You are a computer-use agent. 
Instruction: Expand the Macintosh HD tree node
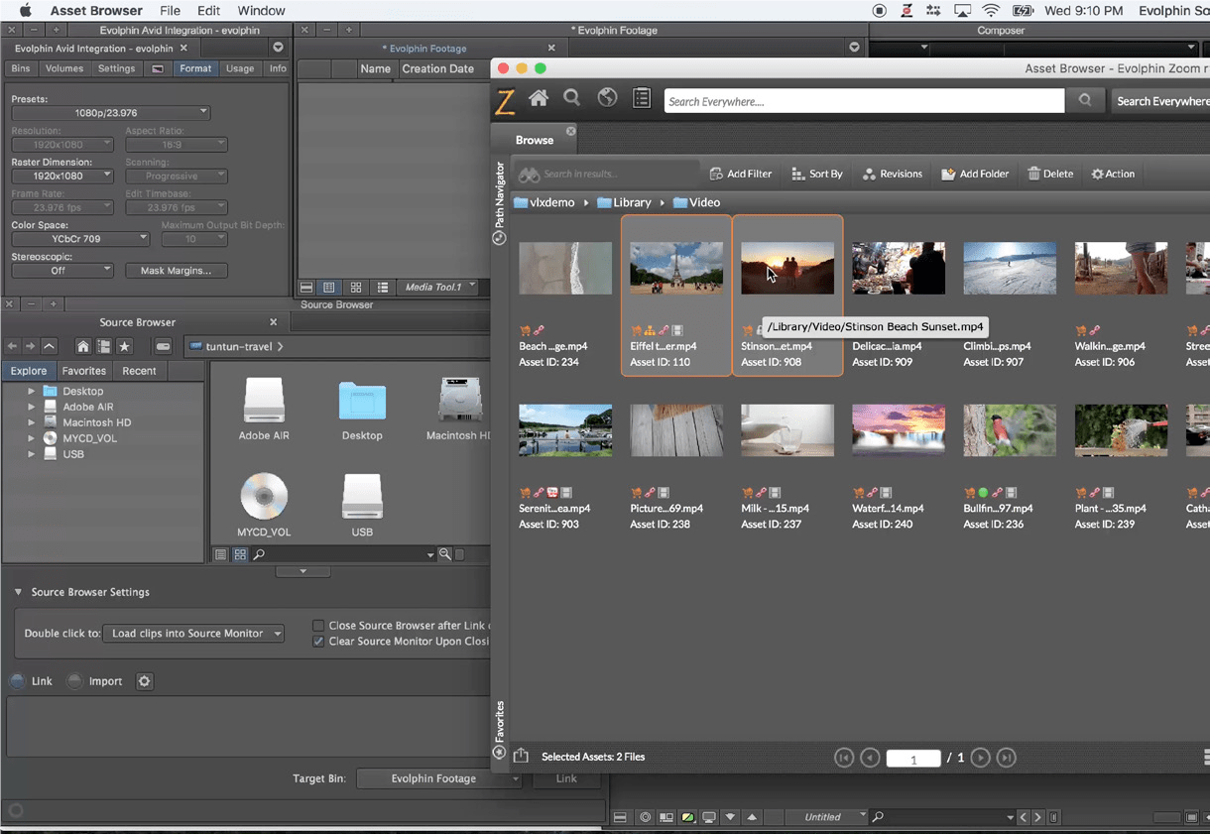coord(31,422)
